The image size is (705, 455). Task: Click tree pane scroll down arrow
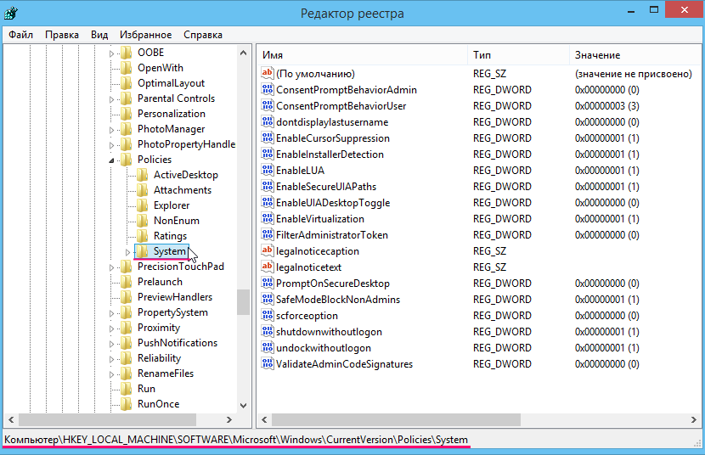[x=243, y=406]
